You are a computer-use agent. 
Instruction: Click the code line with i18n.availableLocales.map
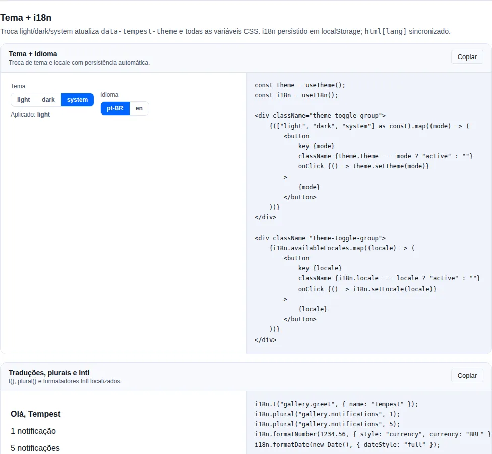pyautogui.click(x=342, y=248)
